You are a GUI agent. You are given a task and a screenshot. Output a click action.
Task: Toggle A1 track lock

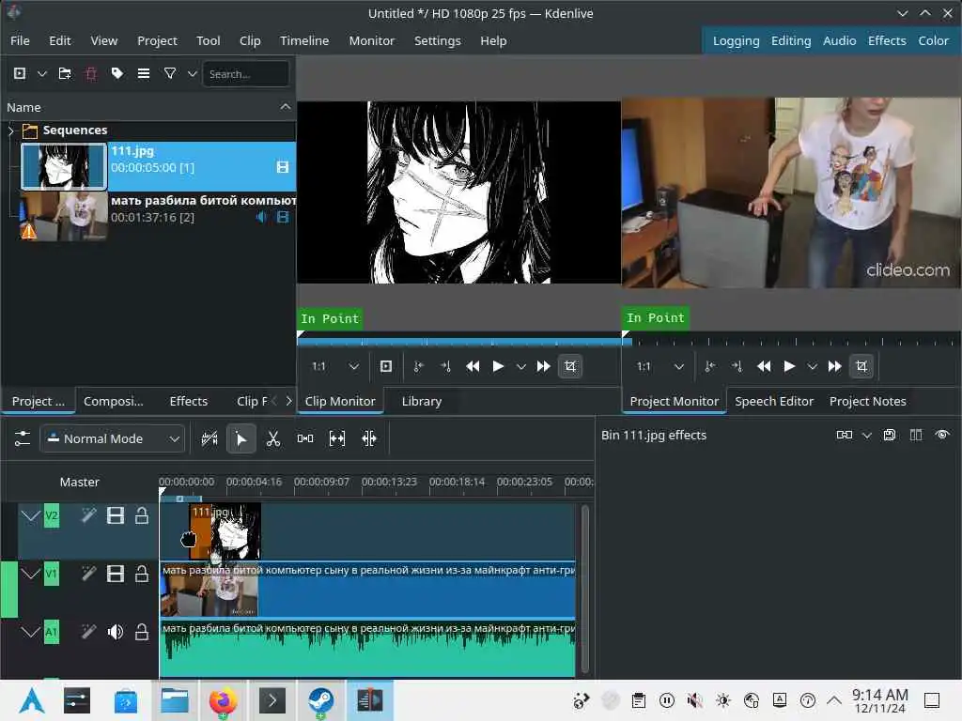tap(142, 632)
